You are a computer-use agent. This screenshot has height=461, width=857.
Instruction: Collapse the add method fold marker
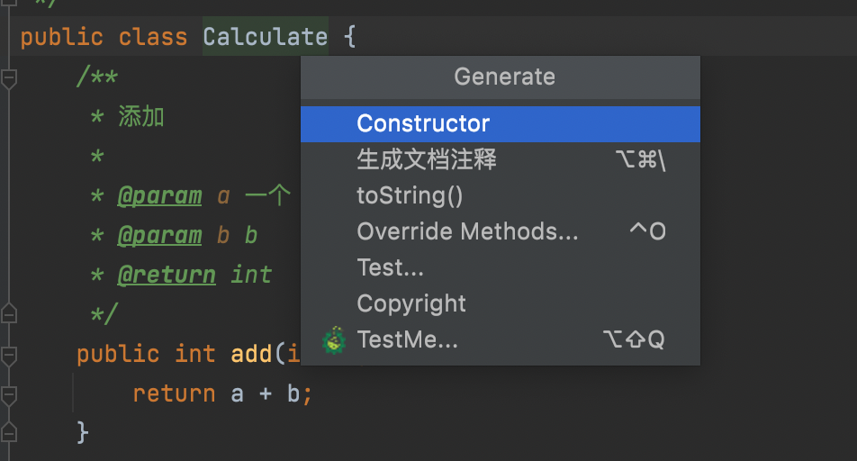click(9, 354)
